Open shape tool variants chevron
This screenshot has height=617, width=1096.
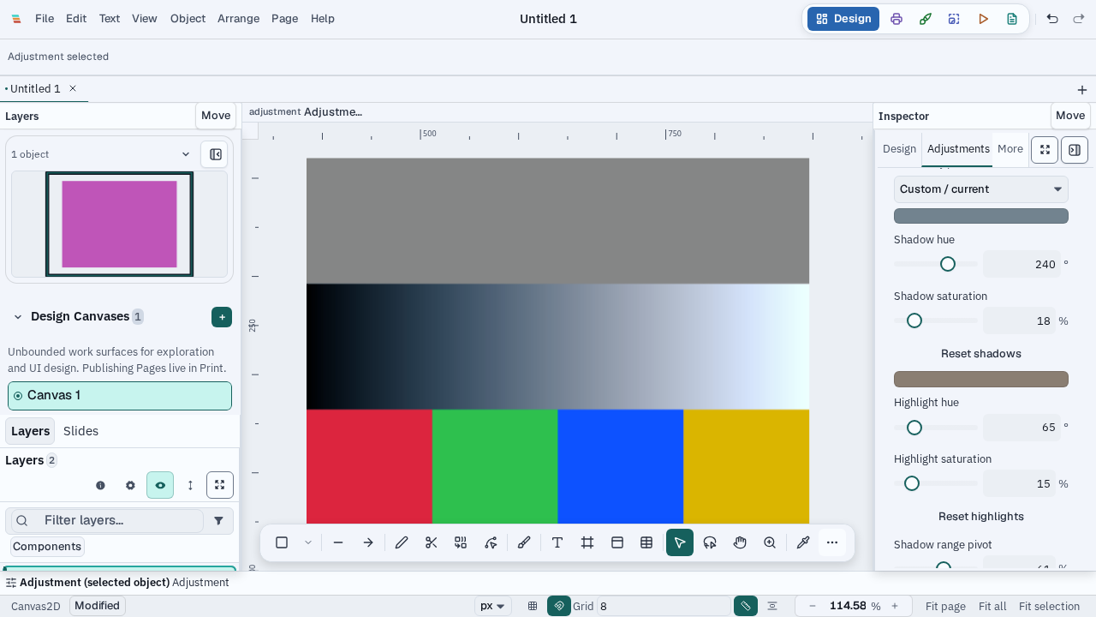(308, 542)
